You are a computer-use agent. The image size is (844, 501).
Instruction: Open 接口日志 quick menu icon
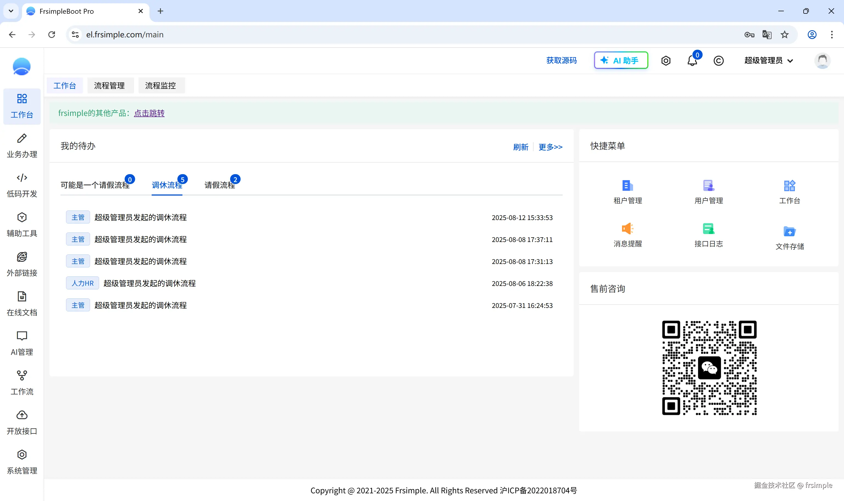click(708, 229)
